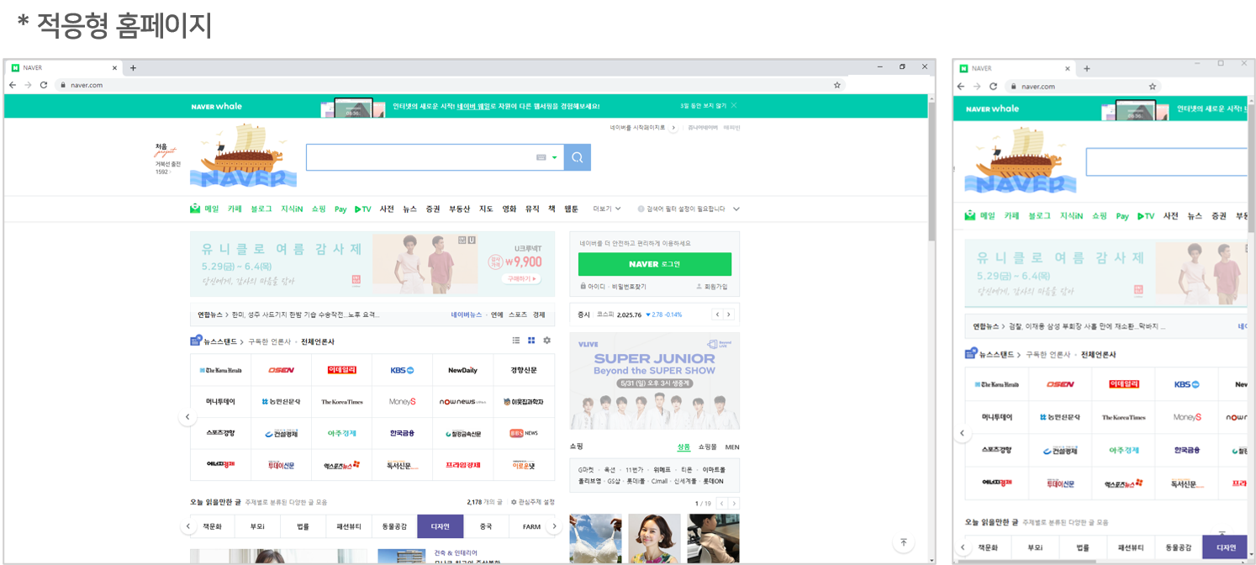
Task: Click arrow next to 네이버를 시작페이지로
Action: pyautogui.click(x=673, y=128)
